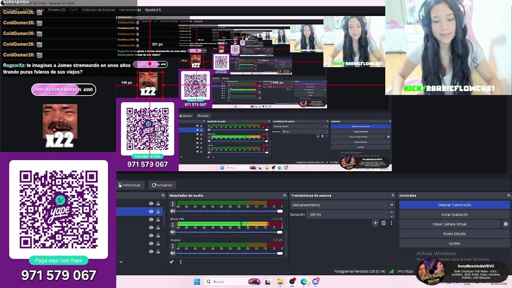Screen dimensions: 512x288
Task: Open Microsoft Edge from taskbar
Action: (x=304, y=282)
